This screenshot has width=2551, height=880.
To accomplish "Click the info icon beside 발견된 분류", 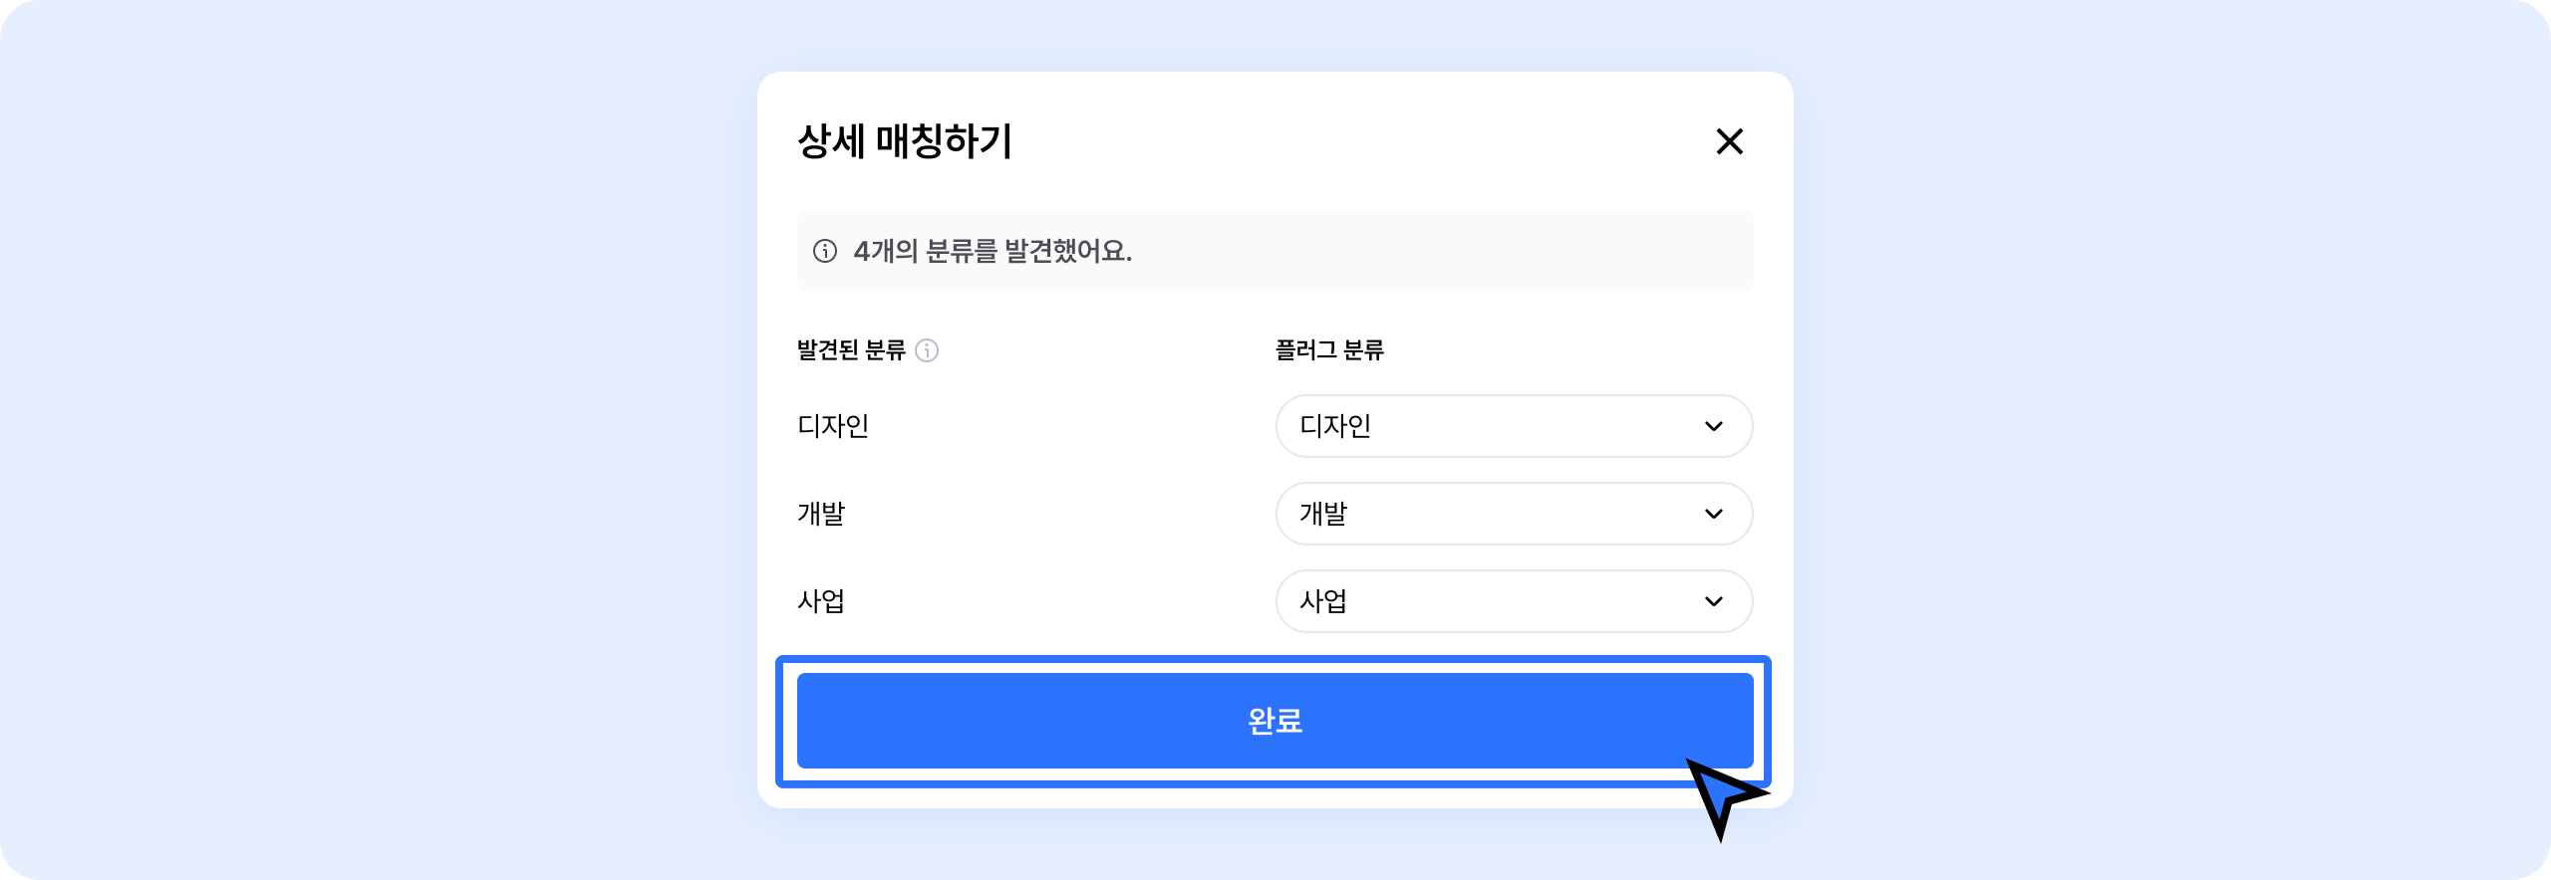I will (927, 350).
